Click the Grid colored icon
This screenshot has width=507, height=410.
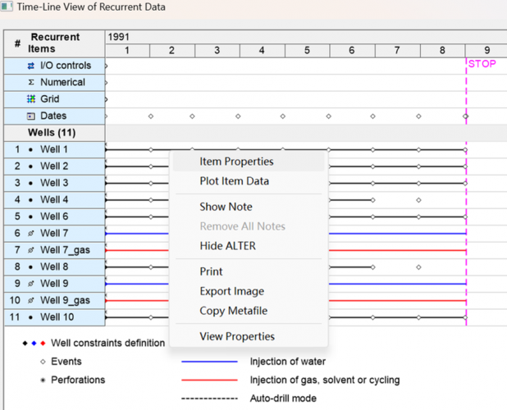coord(31,99)
